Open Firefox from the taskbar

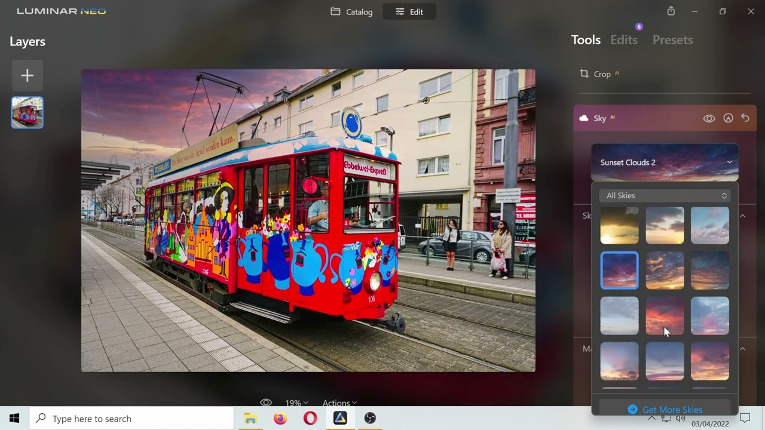pyautogui.click(x=280, y=419)
